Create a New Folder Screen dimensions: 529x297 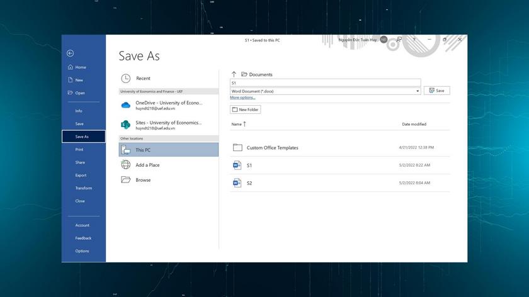pyautogui.click(x=245, y=109)
